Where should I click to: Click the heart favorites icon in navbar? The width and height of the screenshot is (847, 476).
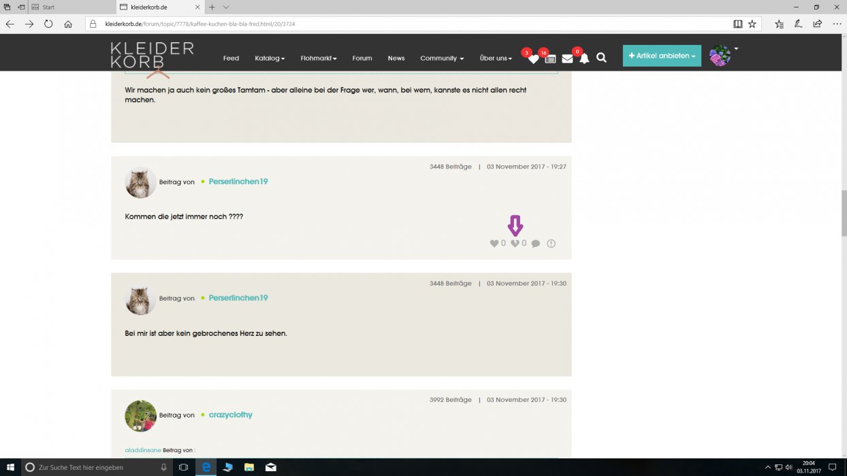click(x=533, y=59)
